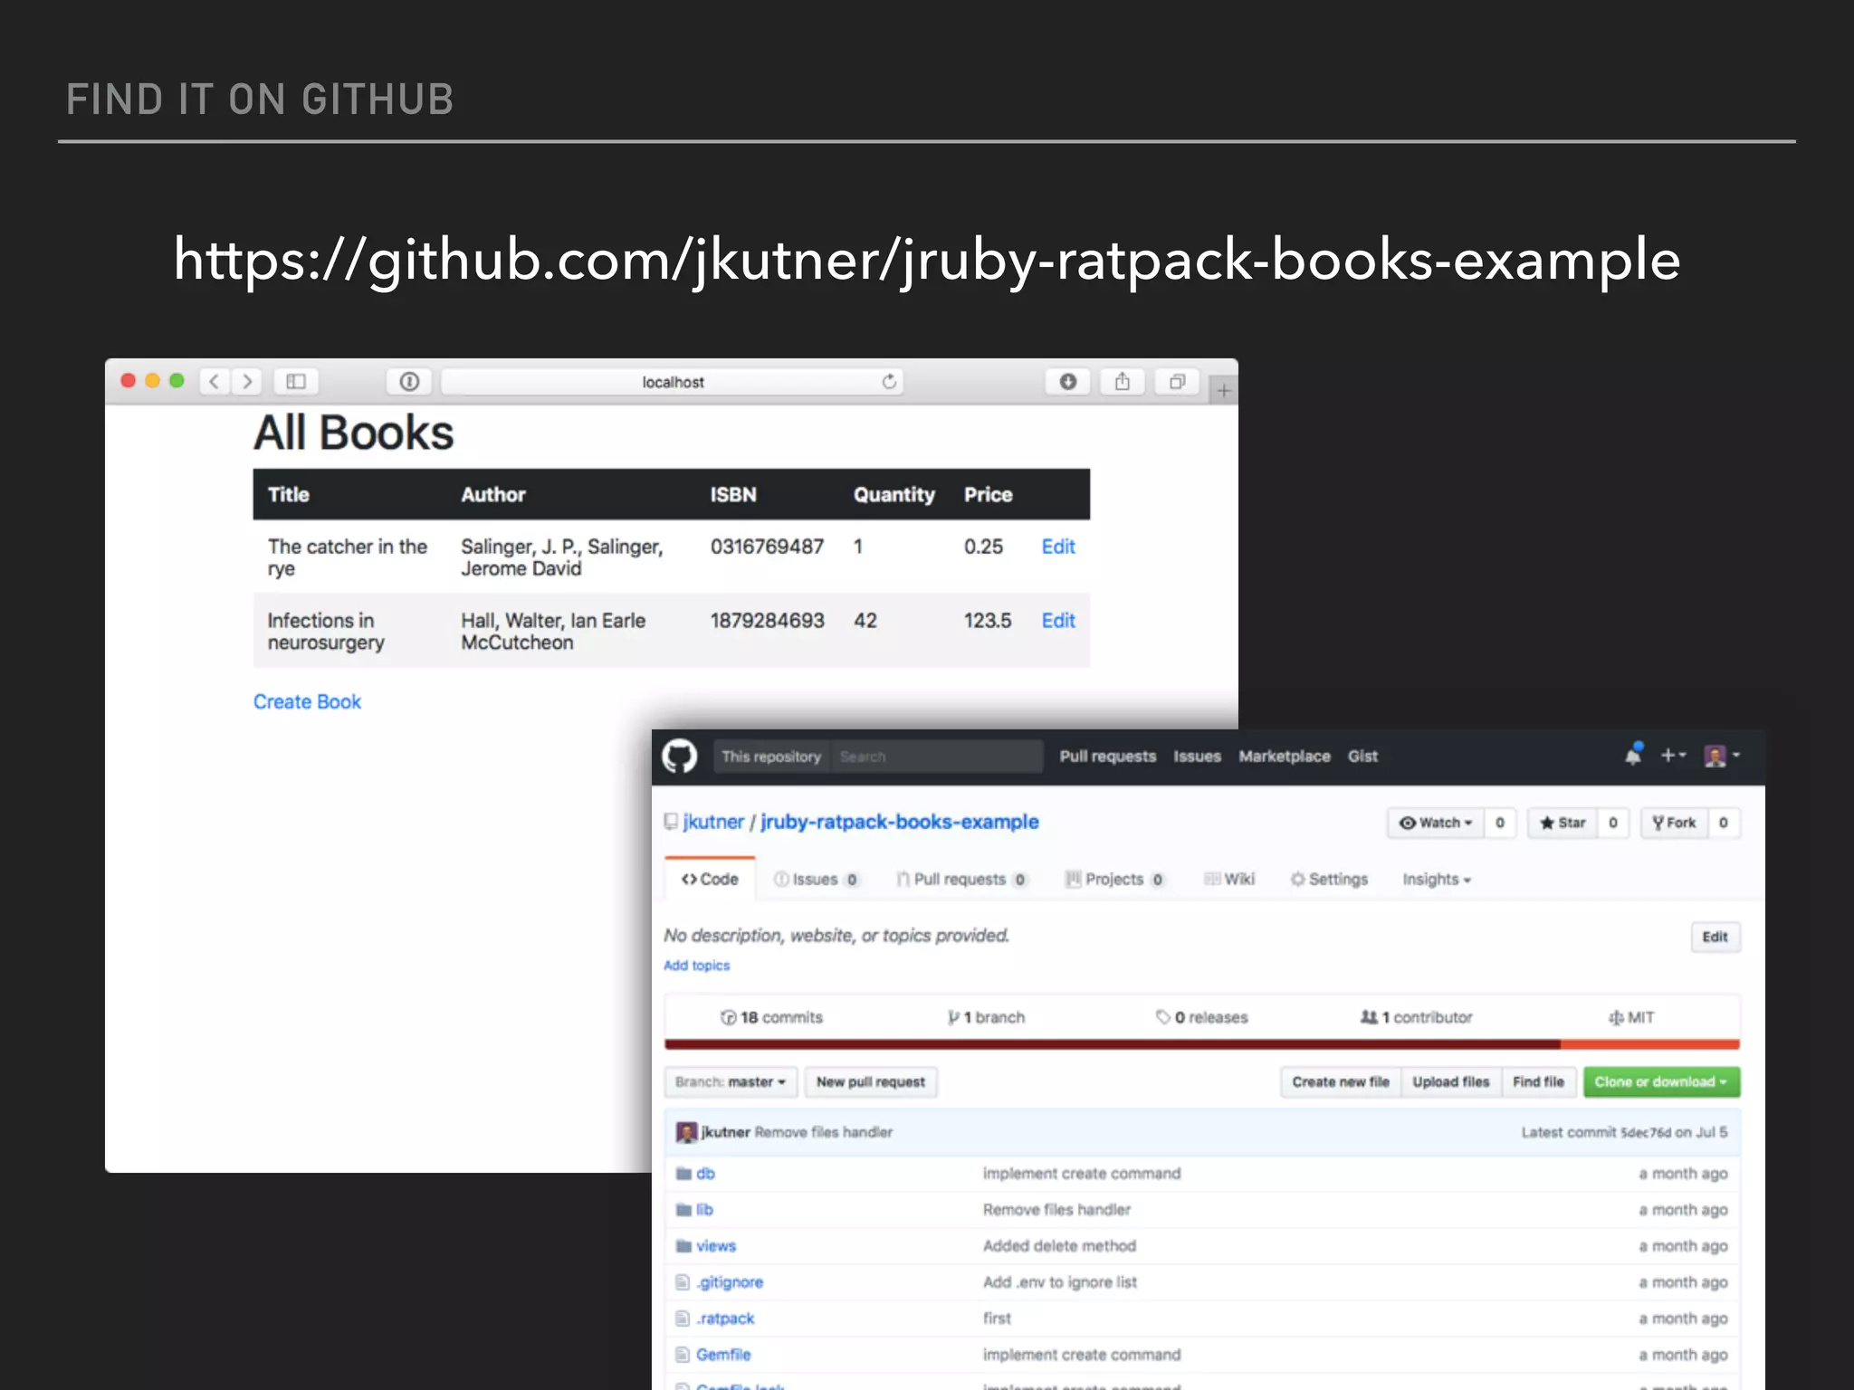This screenshot has width=1854, height=1390.
Task: Expand Clone or download dropdown
Action: click(x=1661, y=1081)
